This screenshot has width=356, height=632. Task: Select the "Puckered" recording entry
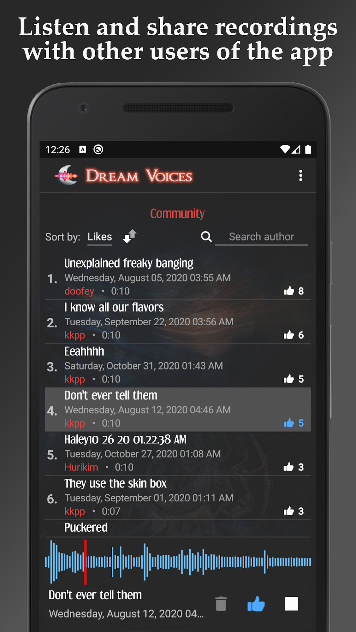pyautogui.click(x=178, y=528)
